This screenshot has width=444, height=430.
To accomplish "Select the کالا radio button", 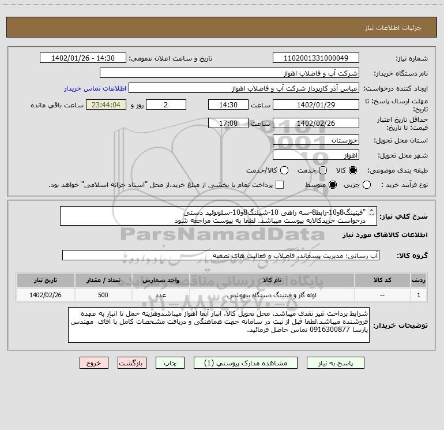I will coord(353,170).
